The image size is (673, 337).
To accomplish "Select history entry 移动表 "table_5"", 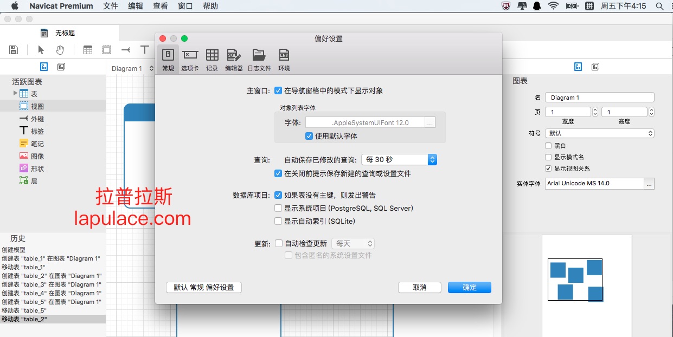I will tap(53, 310).
